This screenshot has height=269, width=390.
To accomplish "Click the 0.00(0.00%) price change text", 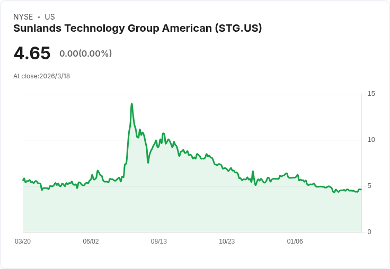I will [x=85, y=53].
